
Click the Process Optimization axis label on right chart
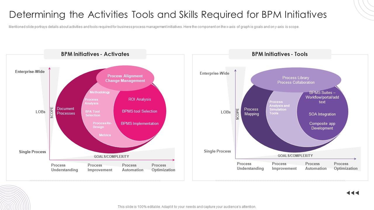pyautogui.click(x=345, y=166)
